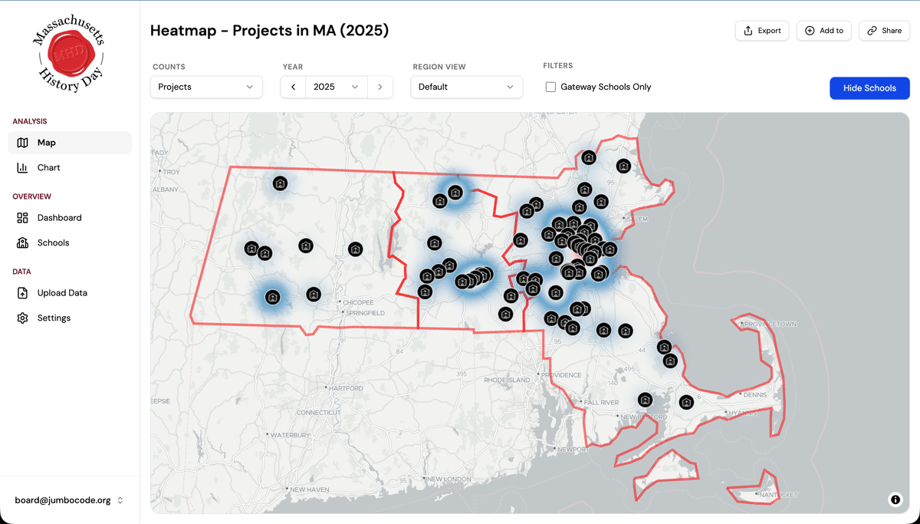Open the Schools page
920x524 pixels.
click(x=53, y=242)
